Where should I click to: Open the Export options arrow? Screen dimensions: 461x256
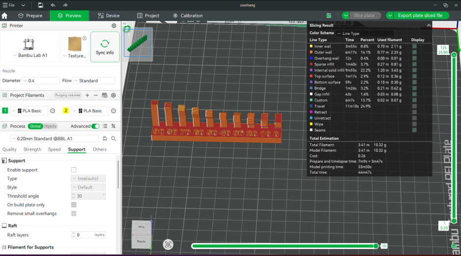point(390,16)
